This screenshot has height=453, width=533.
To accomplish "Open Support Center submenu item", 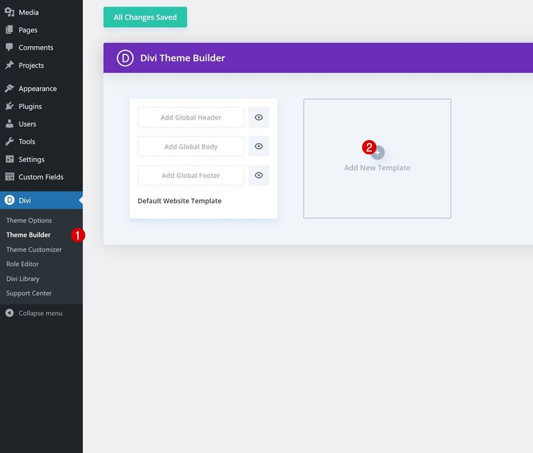I will point(29,293).
